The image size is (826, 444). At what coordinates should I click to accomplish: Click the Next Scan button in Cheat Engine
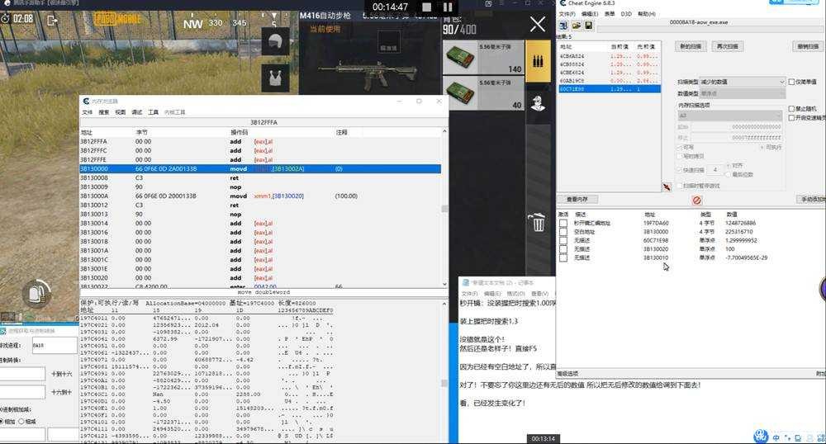728,46
